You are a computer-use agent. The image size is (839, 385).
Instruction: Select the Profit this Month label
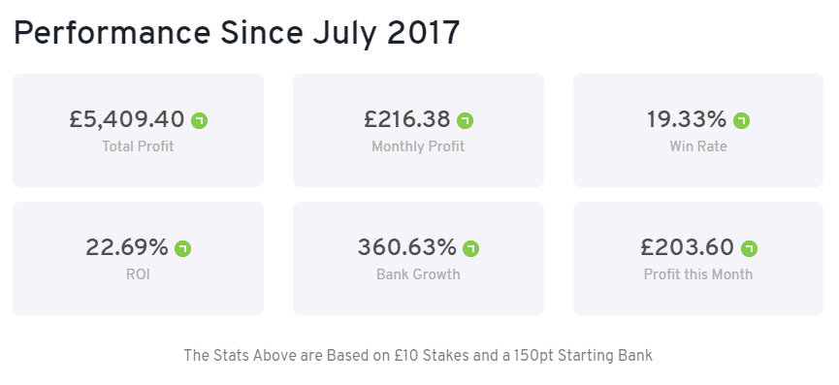(x=698, y=274)
